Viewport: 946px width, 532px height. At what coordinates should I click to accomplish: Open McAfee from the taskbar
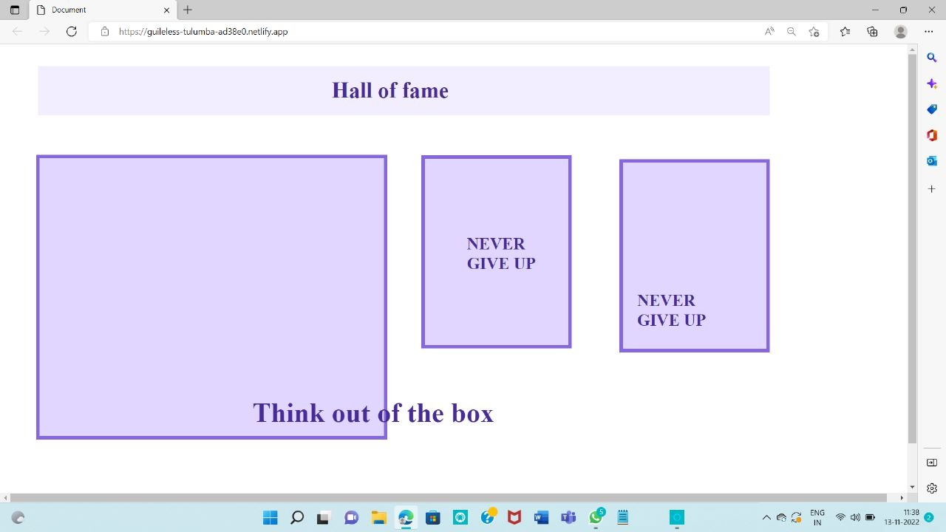pos(514,517)
